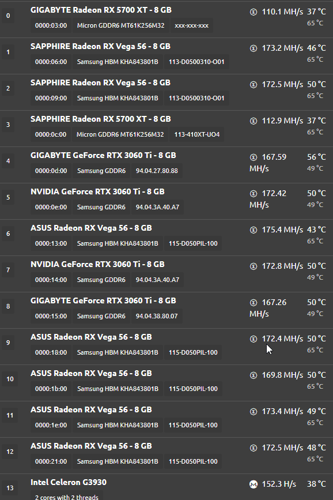The image size is (333, 500).
Task: Click the 0000:1b:00 bus ID tag
Action: click(51, 389)
